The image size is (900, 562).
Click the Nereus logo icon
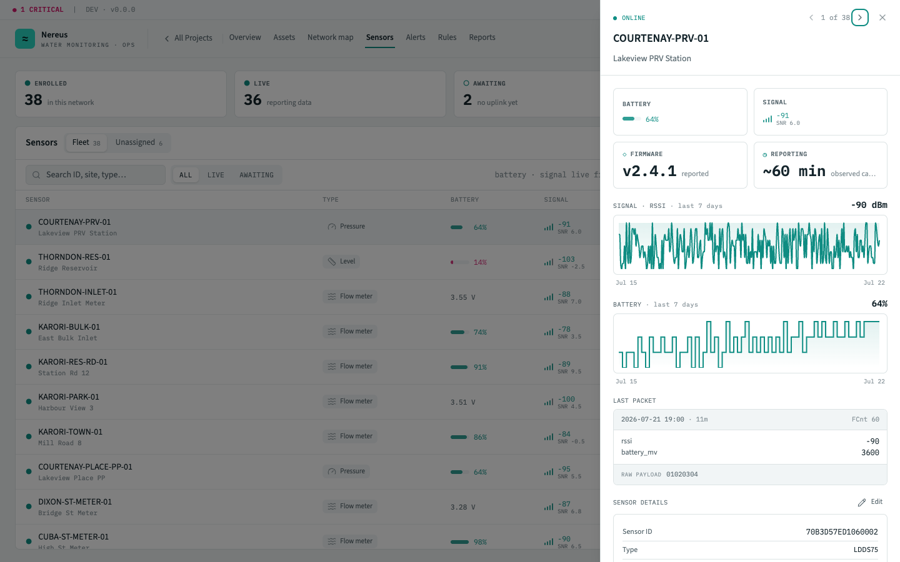click(x=25, y=39)
